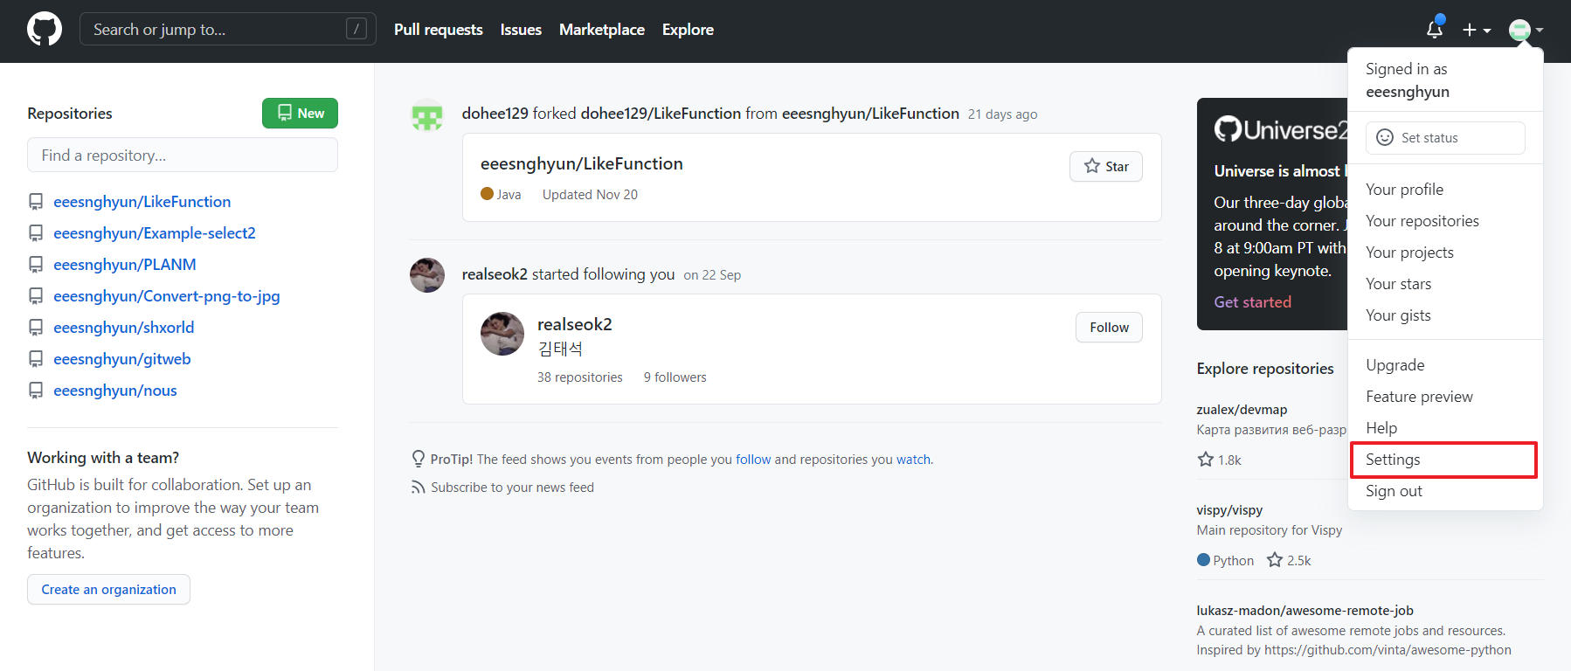Open eeesnghyun/LikeFunction card title

[x=582, y=163]
